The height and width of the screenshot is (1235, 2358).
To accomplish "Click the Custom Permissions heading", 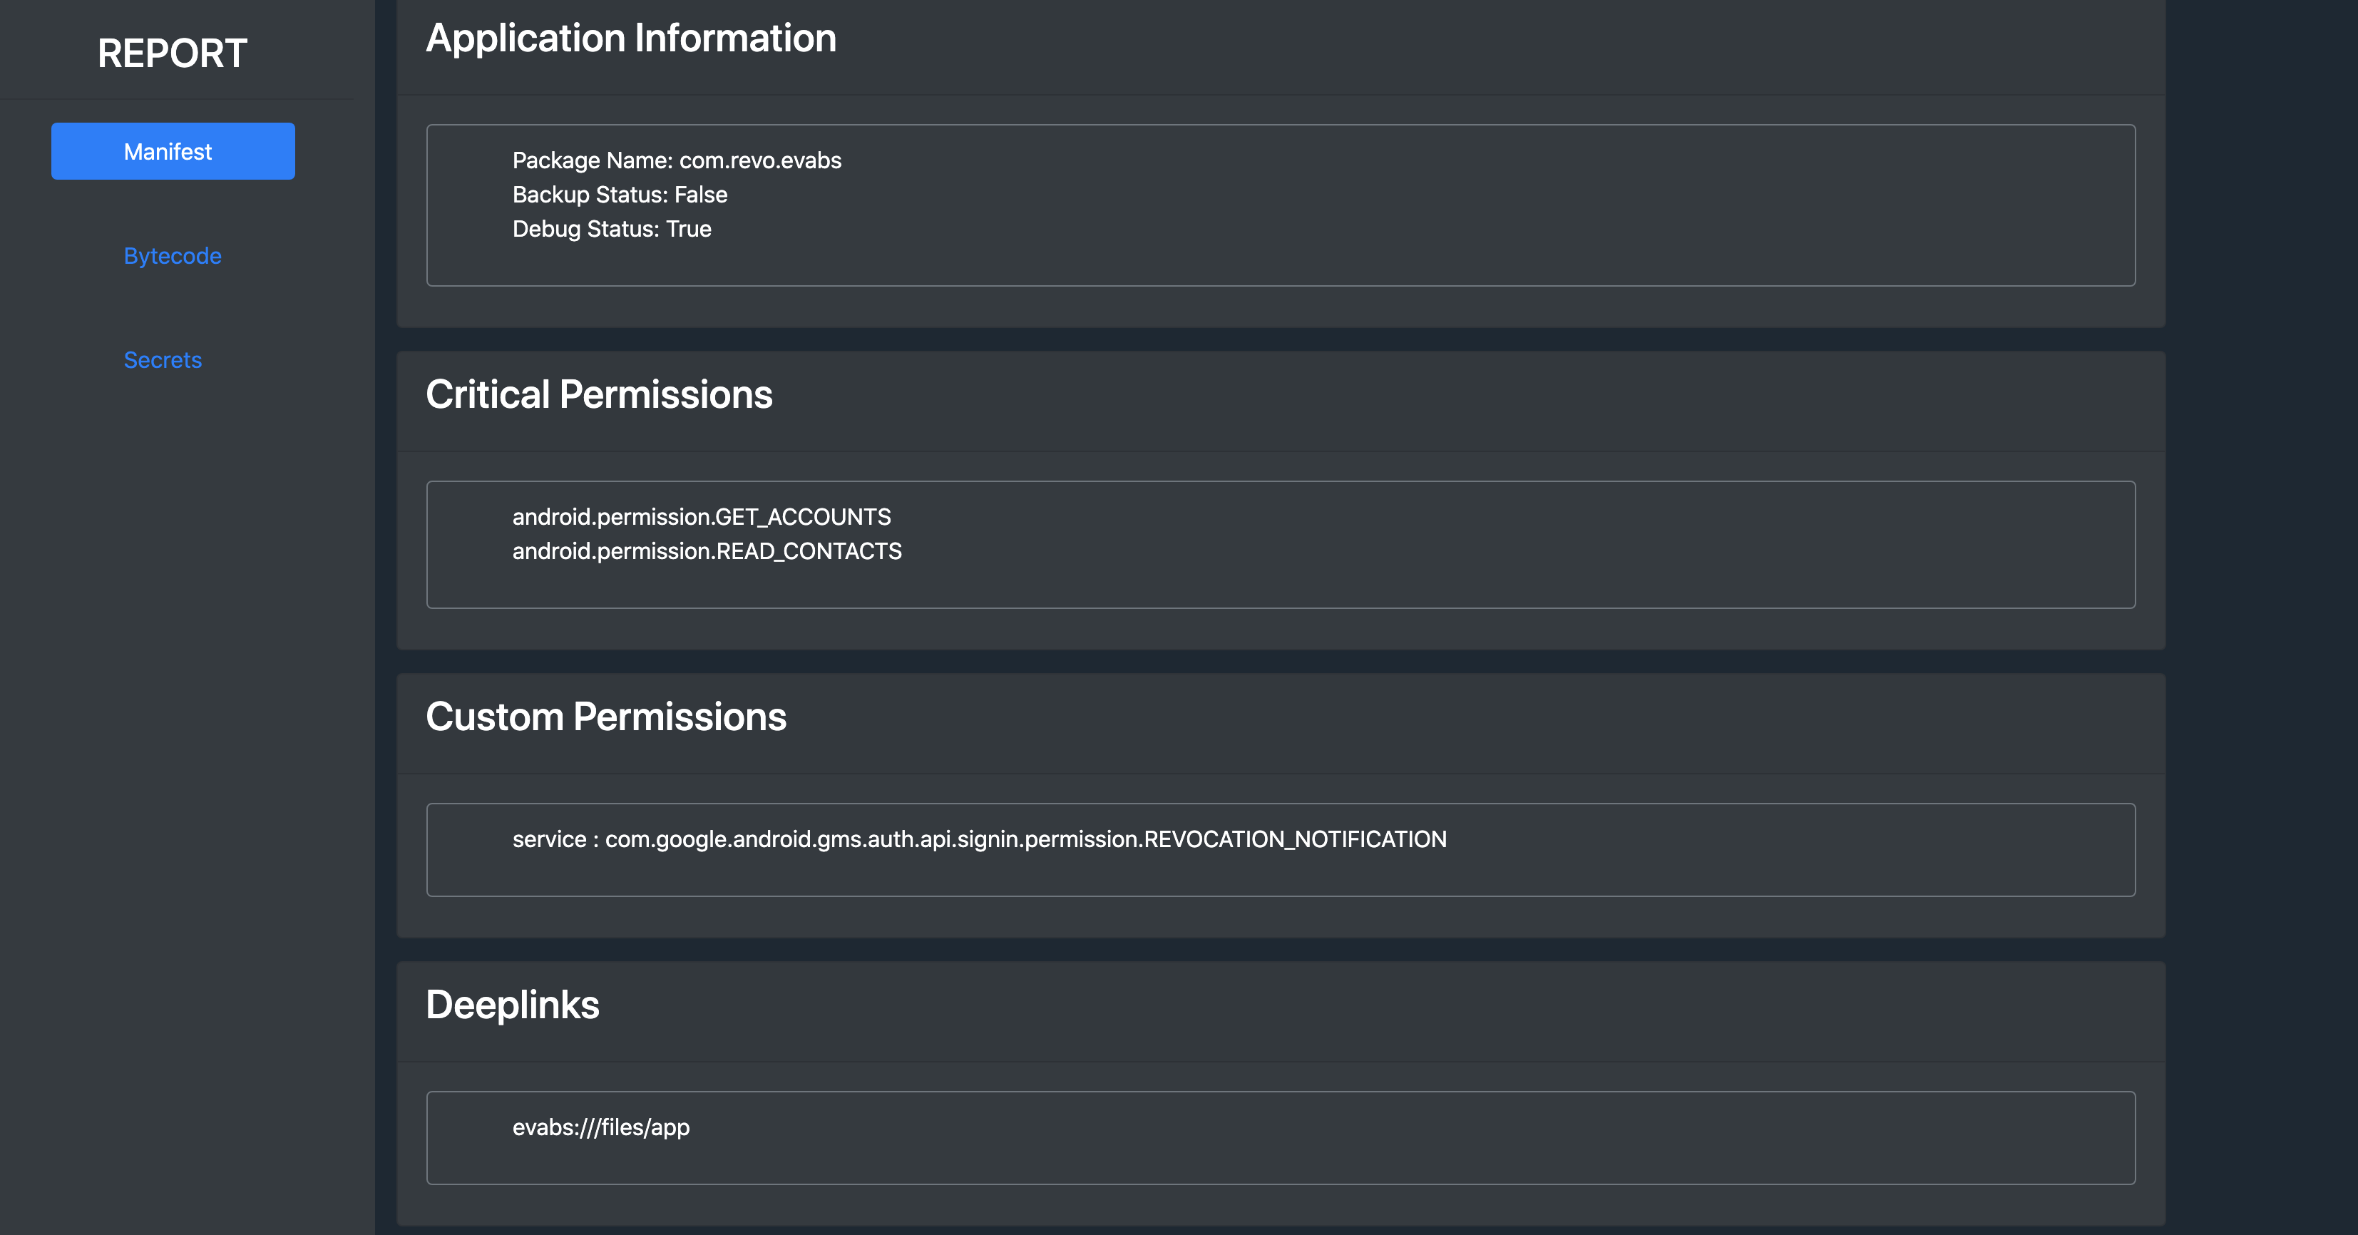I will click(605, 717).
